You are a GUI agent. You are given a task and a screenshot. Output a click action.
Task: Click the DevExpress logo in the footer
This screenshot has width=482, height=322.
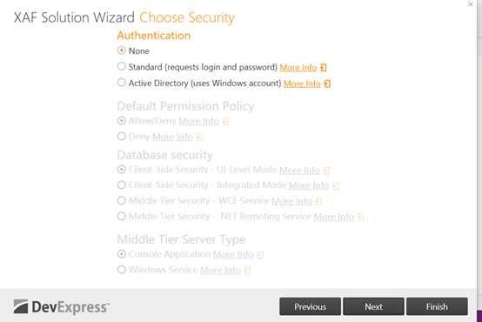(x=62, y=307)
